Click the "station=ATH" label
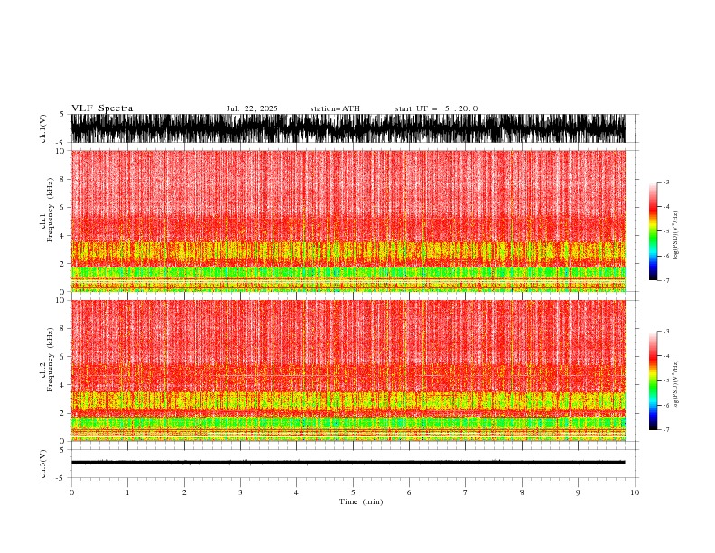The width and height of the screenshot is (715, 553). pyautogui.click(x=335, y=108)
